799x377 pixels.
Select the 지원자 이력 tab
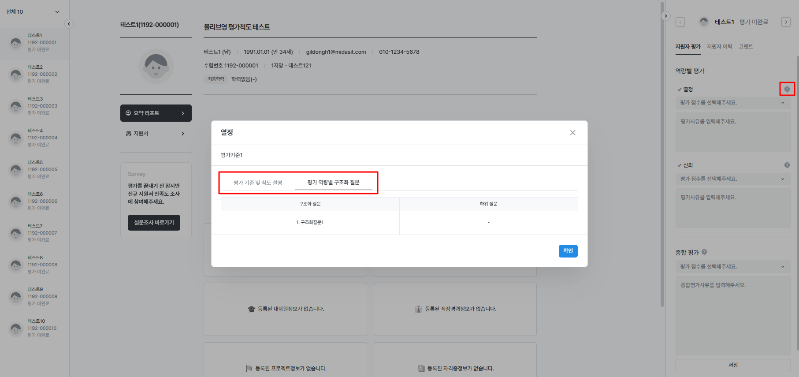[x=720, y=47]
